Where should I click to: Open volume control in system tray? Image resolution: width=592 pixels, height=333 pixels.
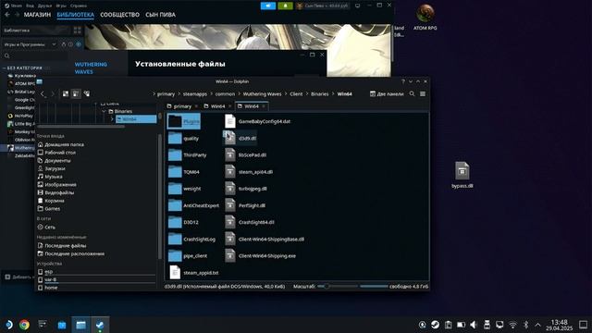click(x=474, y=325)
